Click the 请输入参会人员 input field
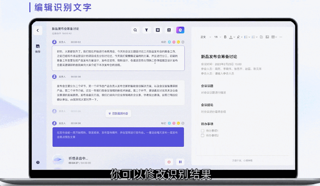 (224, 74)
